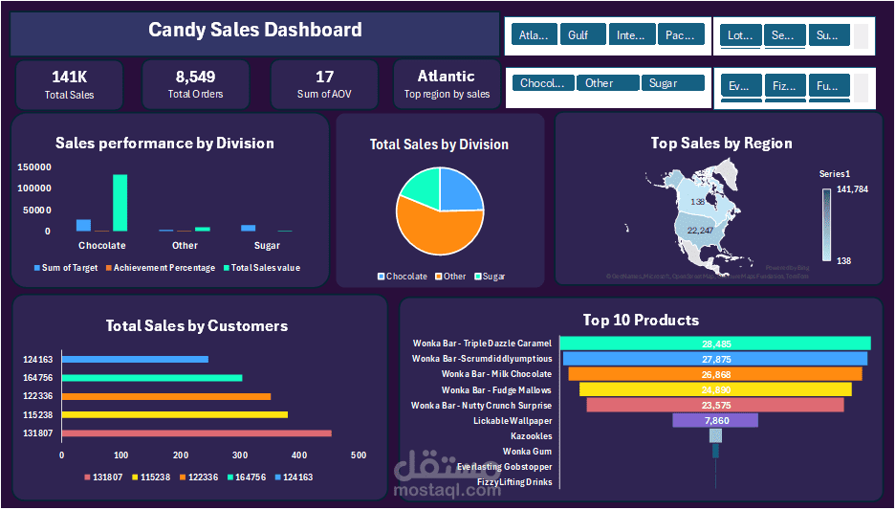Viewport: 895px width, 510px height.
Task: Filter division by Sugar slicer button
Action: coord(673,83)
